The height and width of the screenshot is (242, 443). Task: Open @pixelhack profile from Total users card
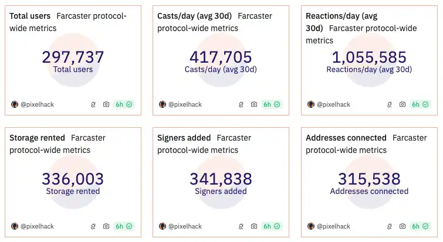(37, 104)
